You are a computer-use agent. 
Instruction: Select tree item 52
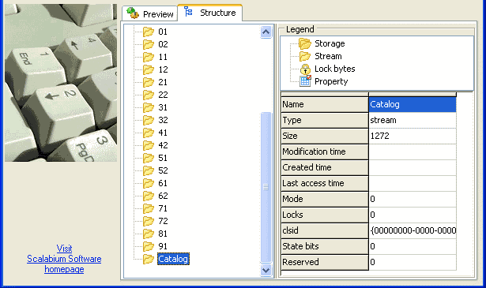[163, 170]
